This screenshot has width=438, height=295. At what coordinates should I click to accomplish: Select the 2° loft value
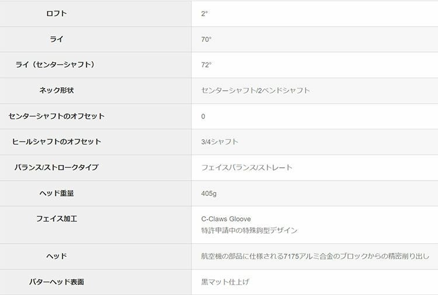click(x=204, y=13)
